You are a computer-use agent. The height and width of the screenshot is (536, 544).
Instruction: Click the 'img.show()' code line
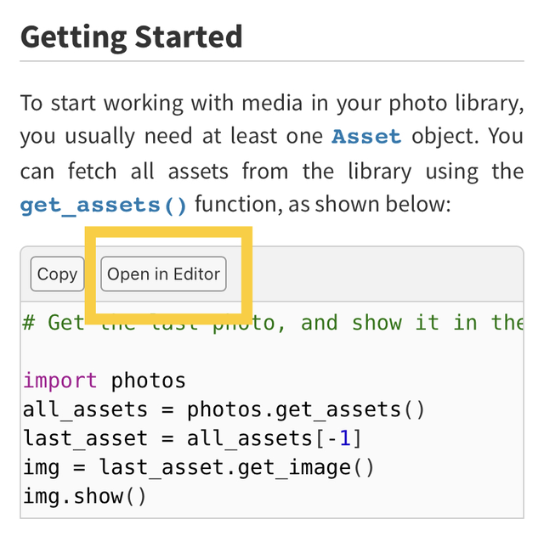(x=85, y=496)
